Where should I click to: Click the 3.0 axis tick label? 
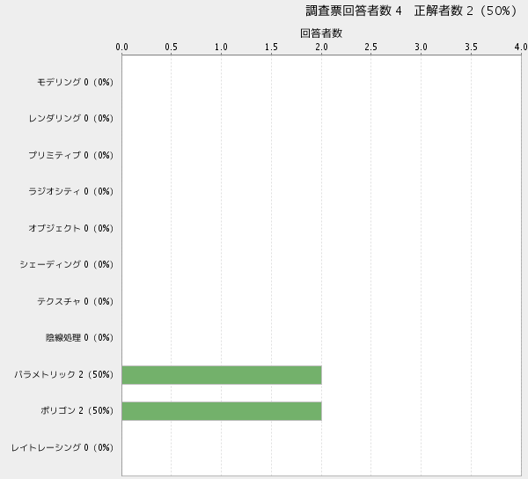421,47
